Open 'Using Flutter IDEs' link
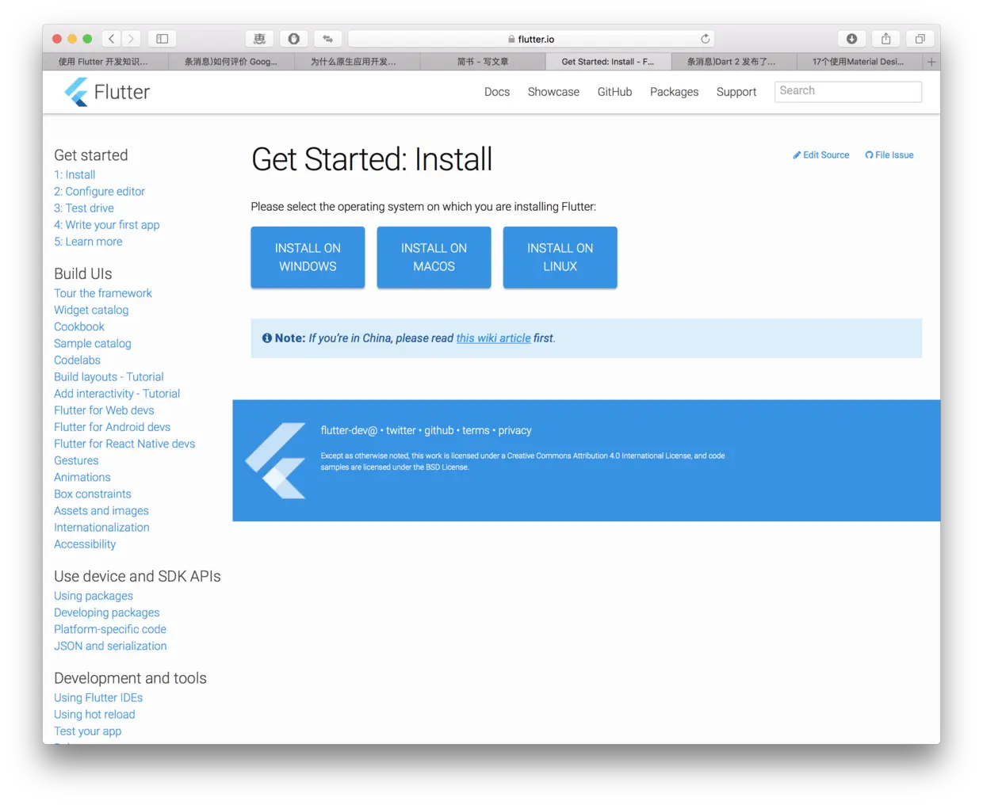Viewport: 983px width, 805px height. tap(98, 698)
